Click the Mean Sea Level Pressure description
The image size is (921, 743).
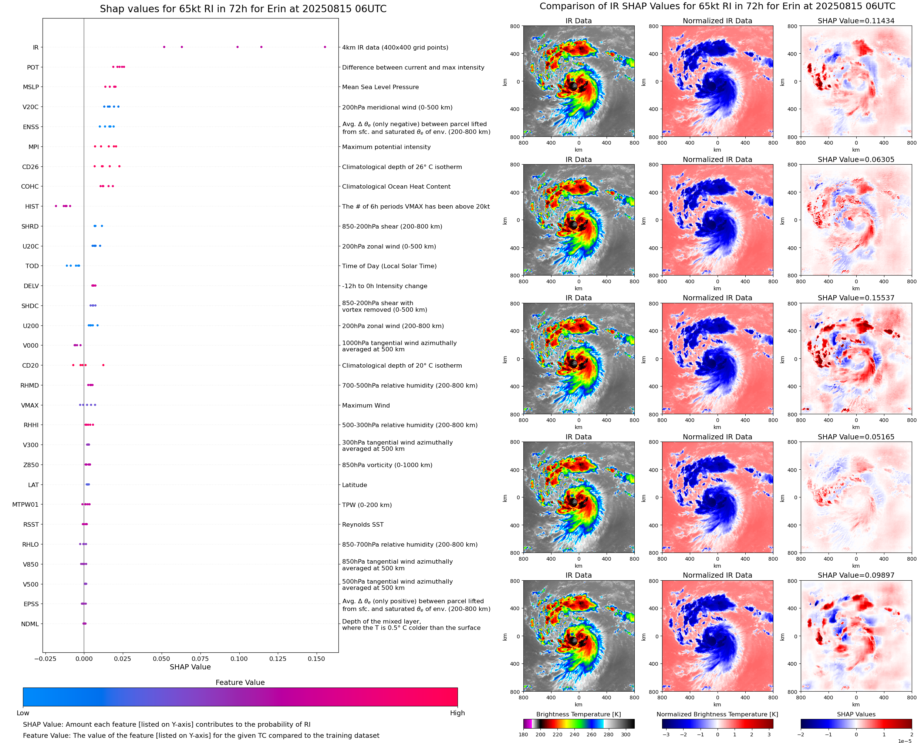point(380,87)
